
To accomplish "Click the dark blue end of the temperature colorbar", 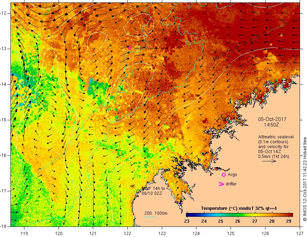I will click(188, 215).
